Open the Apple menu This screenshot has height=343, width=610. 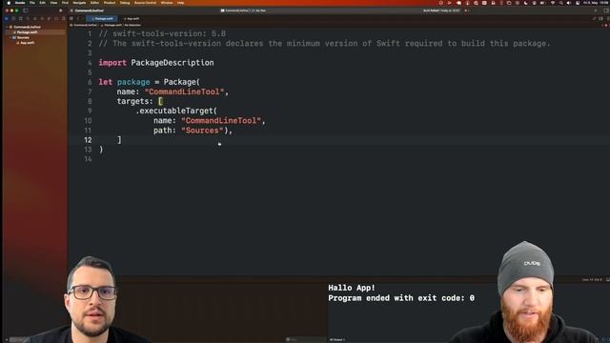point(9,3)
